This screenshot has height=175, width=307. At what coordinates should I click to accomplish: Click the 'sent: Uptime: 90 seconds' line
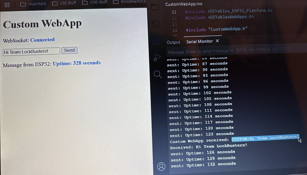(x=197, y=70)
